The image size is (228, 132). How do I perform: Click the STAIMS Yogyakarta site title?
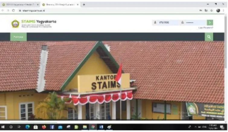39,22
